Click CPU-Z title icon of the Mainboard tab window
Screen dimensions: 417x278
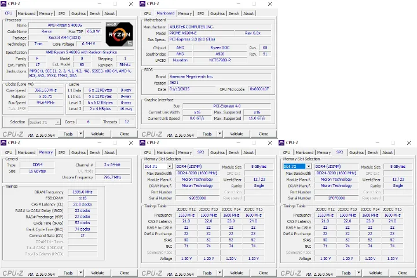pyautogui.click(x=143, y=3)
